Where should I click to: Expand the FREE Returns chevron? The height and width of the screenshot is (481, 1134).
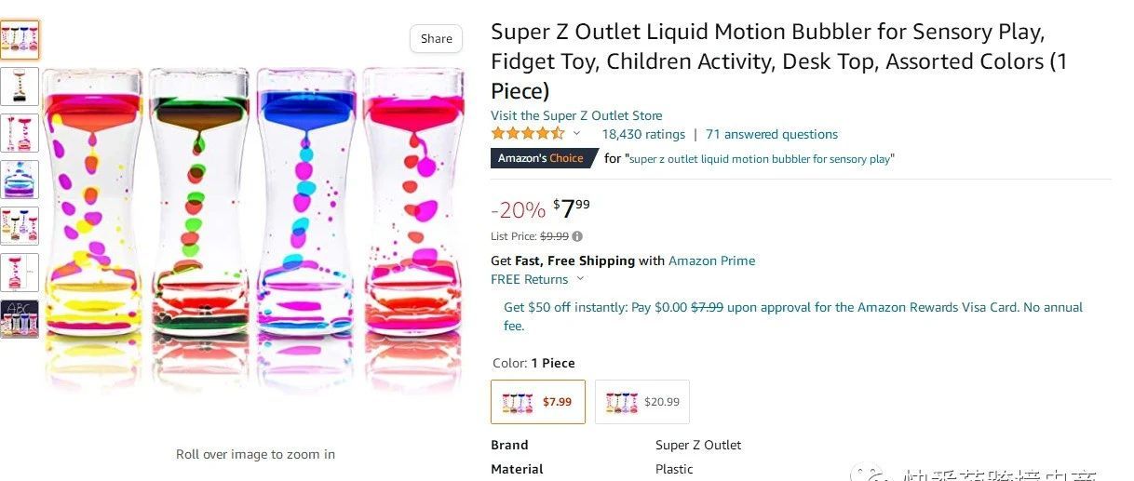click(581, 279)
